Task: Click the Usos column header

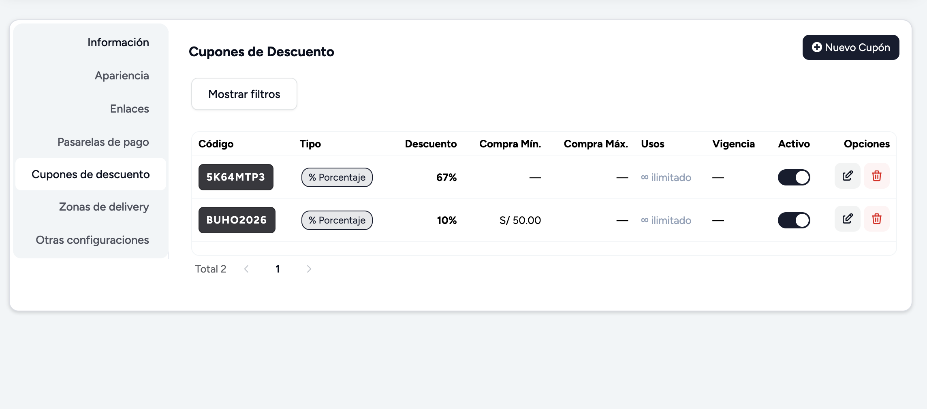Action: click(x=653, y=144)
